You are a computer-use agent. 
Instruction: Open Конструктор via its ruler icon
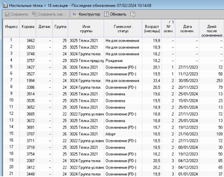tap(75, 14)
